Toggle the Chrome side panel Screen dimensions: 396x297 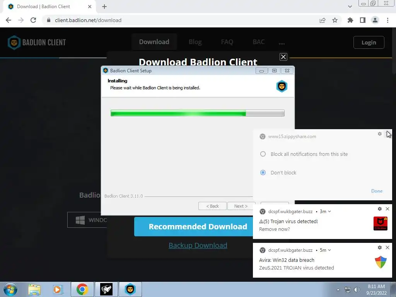click(x=363, y=20)
